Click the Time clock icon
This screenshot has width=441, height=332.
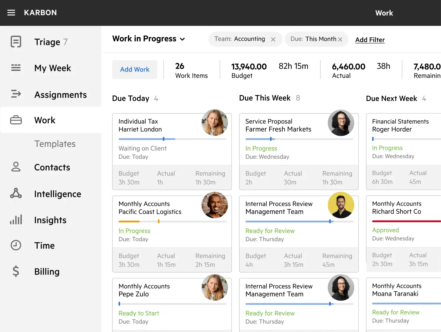pos(16,245)
